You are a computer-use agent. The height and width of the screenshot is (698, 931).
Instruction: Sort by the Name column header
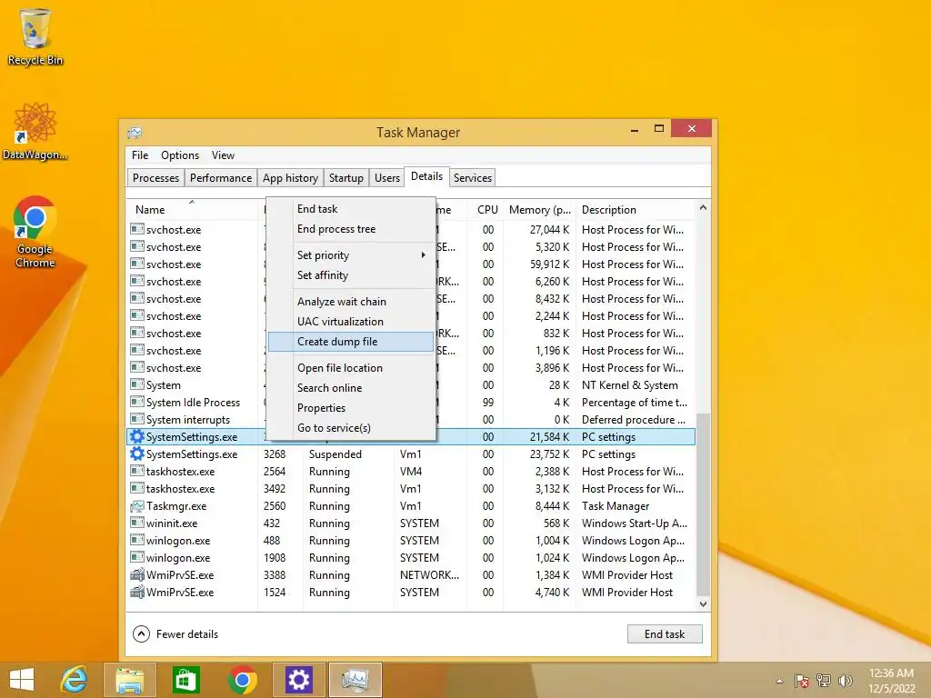pos(193,210)
